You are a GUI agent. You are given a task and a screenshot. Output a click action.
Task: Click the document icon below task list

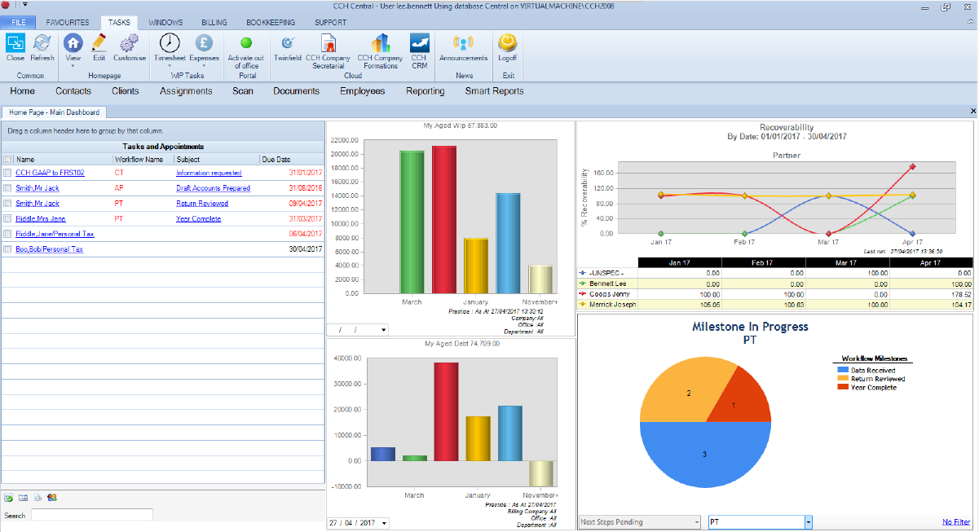(x=37, y=497)
